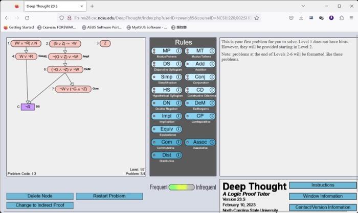Viewport: 358px width, 213px height.
Task: Open info icon on CD rule
Action: (x=212, y=90)
